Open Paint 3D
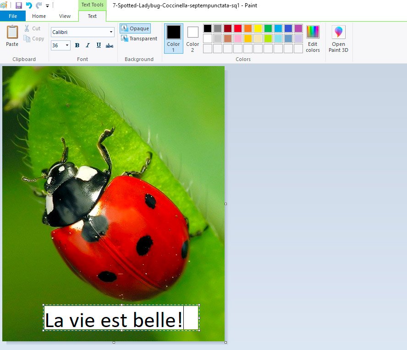407x350 pixels. coord(338,39)
